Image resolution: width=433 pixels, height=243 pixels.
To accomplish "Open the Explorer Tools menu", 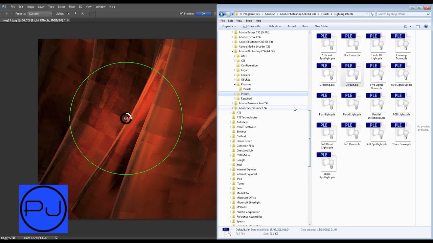I will click(249, 21).
